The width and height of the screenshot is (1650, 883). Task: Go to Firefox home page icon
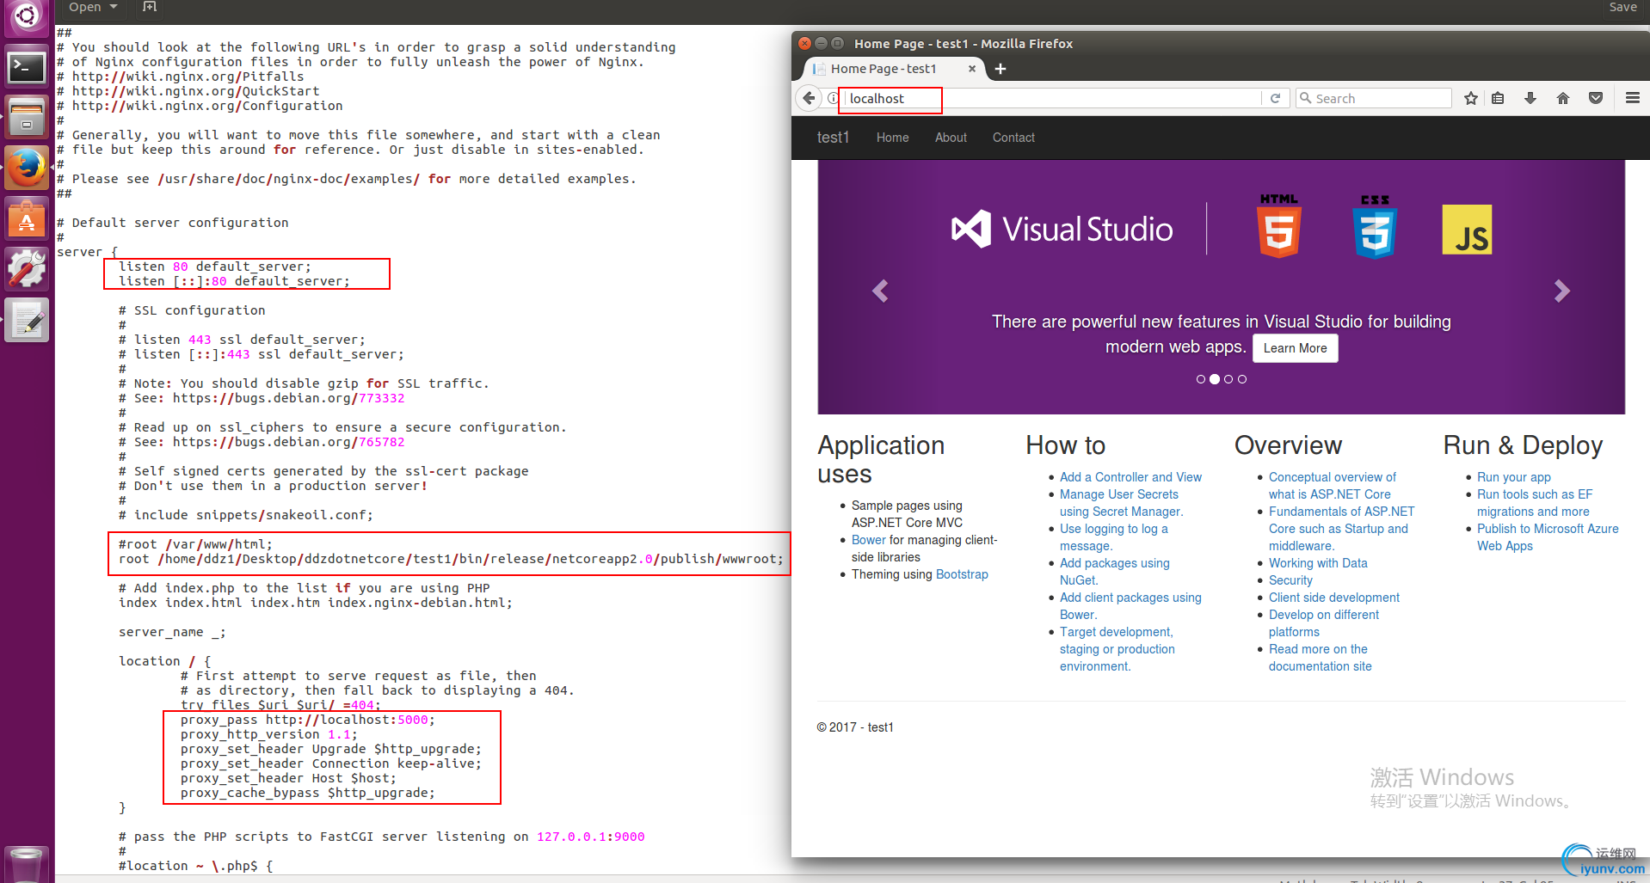coord(1563,98)
